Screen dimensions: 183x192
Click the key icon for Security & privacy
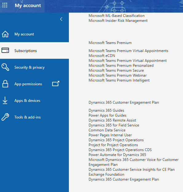coord(5,67)
